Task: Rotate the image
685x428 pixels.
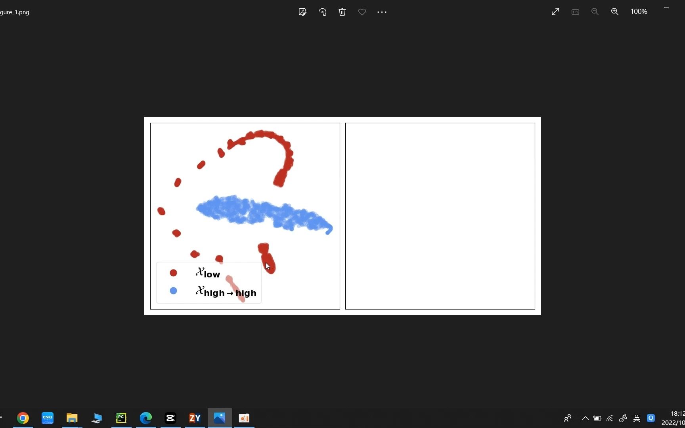Action: coord(323,12)
